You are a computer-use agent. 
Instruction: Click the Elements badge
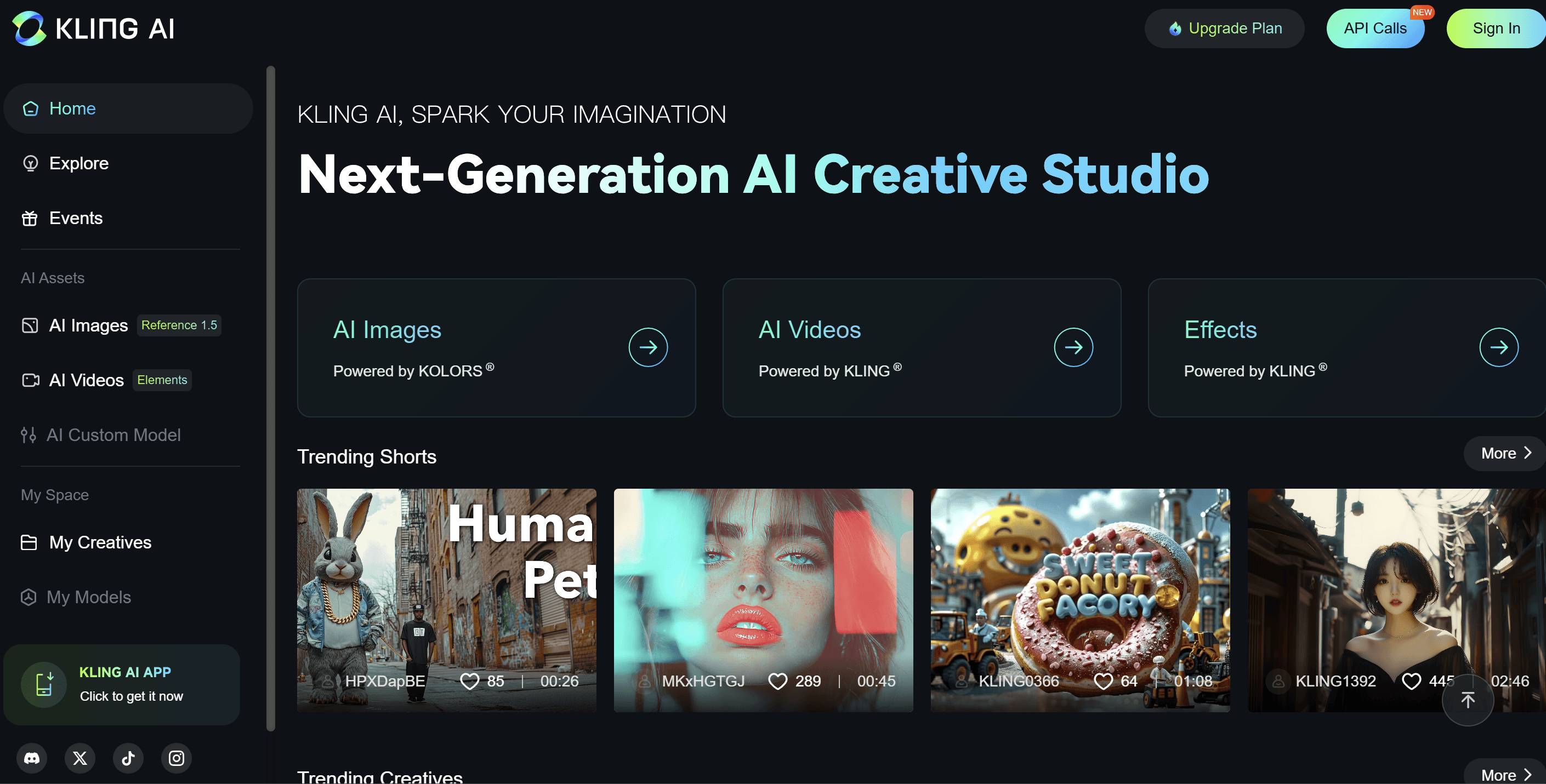[162, 380]
